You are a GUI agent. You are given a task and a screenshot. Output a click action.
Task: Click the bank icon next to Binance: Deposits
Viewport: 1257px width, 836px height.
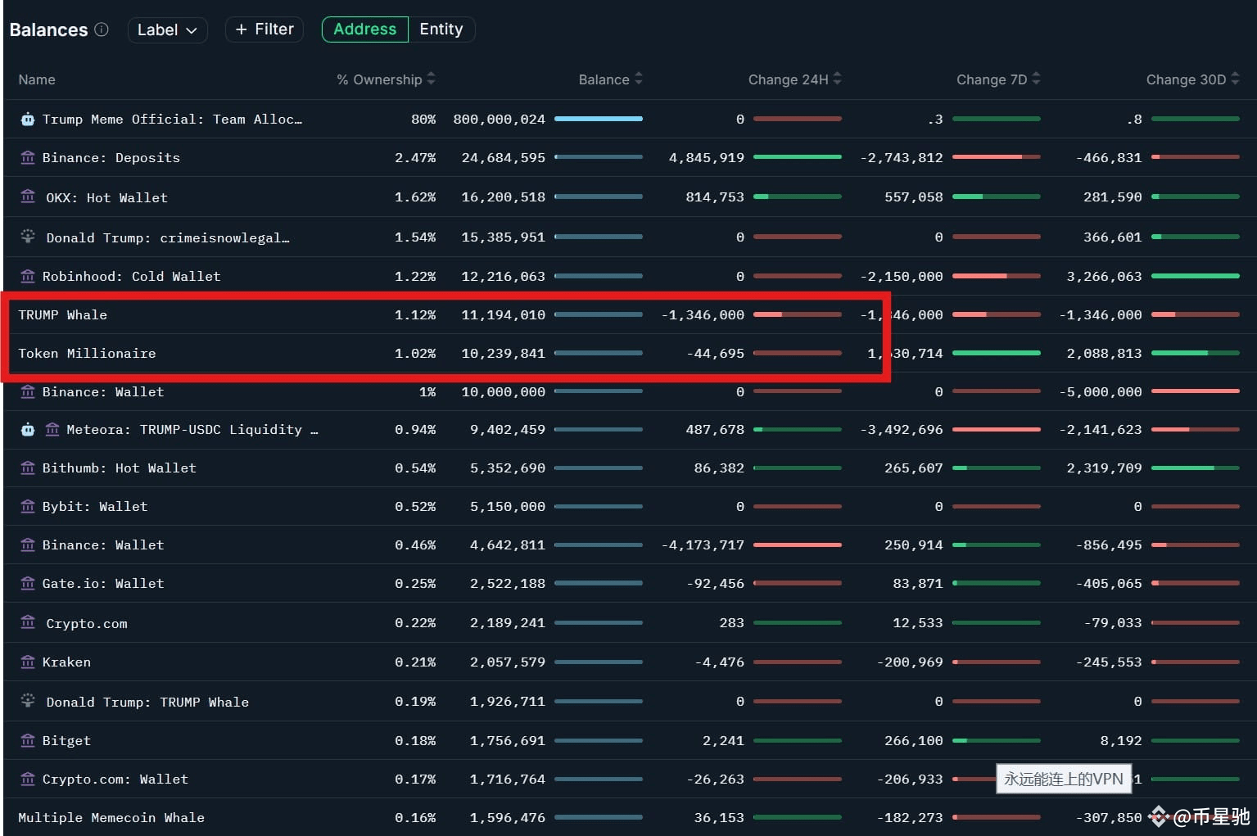27,157
